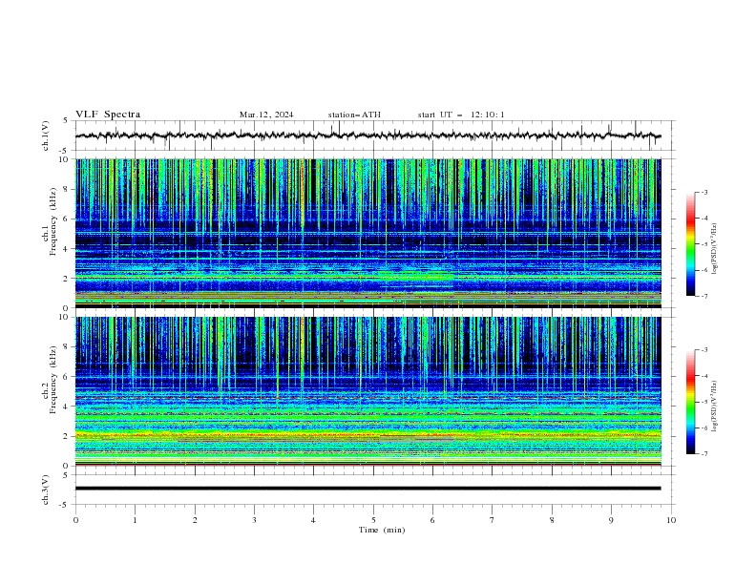
Task: Click the "start UT = 12:10:1" text
Action: pos(461,115)
